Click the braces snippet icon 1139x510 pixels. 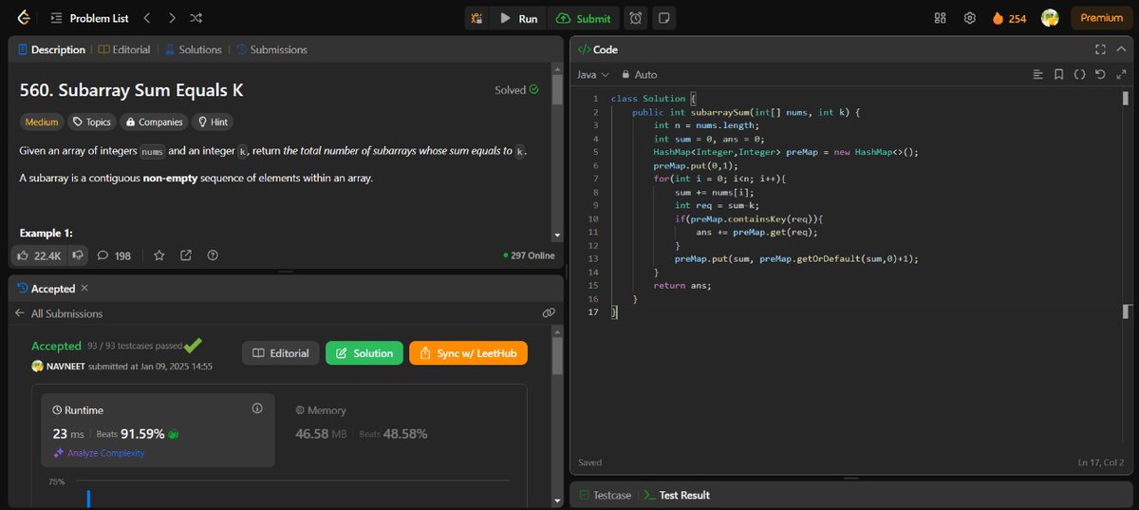click(1079, 74)
